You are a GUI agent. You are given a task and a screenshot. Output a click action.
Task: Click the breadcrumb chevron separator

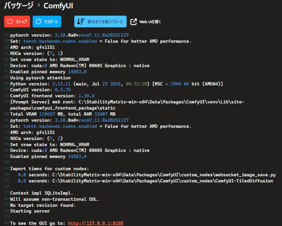(x=38, y=6)
